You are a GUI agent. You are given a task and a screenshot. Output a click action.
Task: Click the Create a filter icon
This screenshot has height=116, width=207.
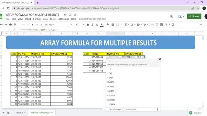tap(166, 25)
